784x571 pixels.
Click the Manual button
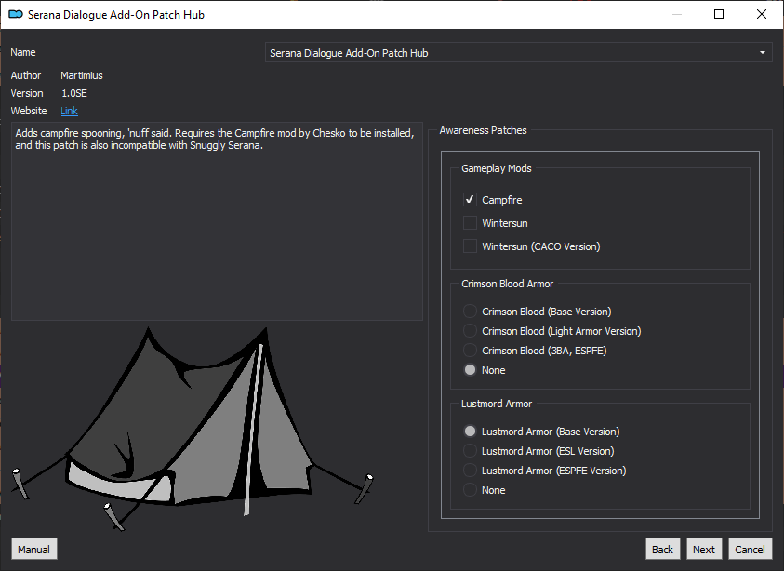pos(34,549)
